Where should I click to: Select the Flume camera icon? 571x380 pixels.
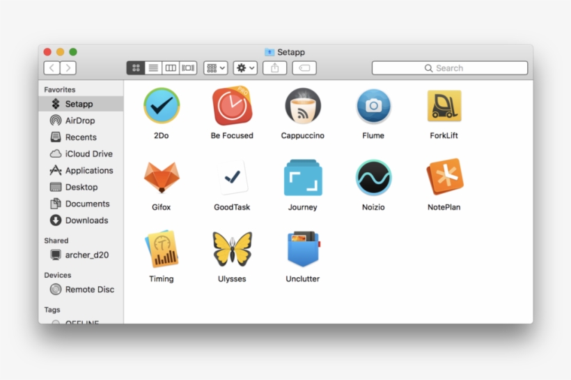point(373,106)
